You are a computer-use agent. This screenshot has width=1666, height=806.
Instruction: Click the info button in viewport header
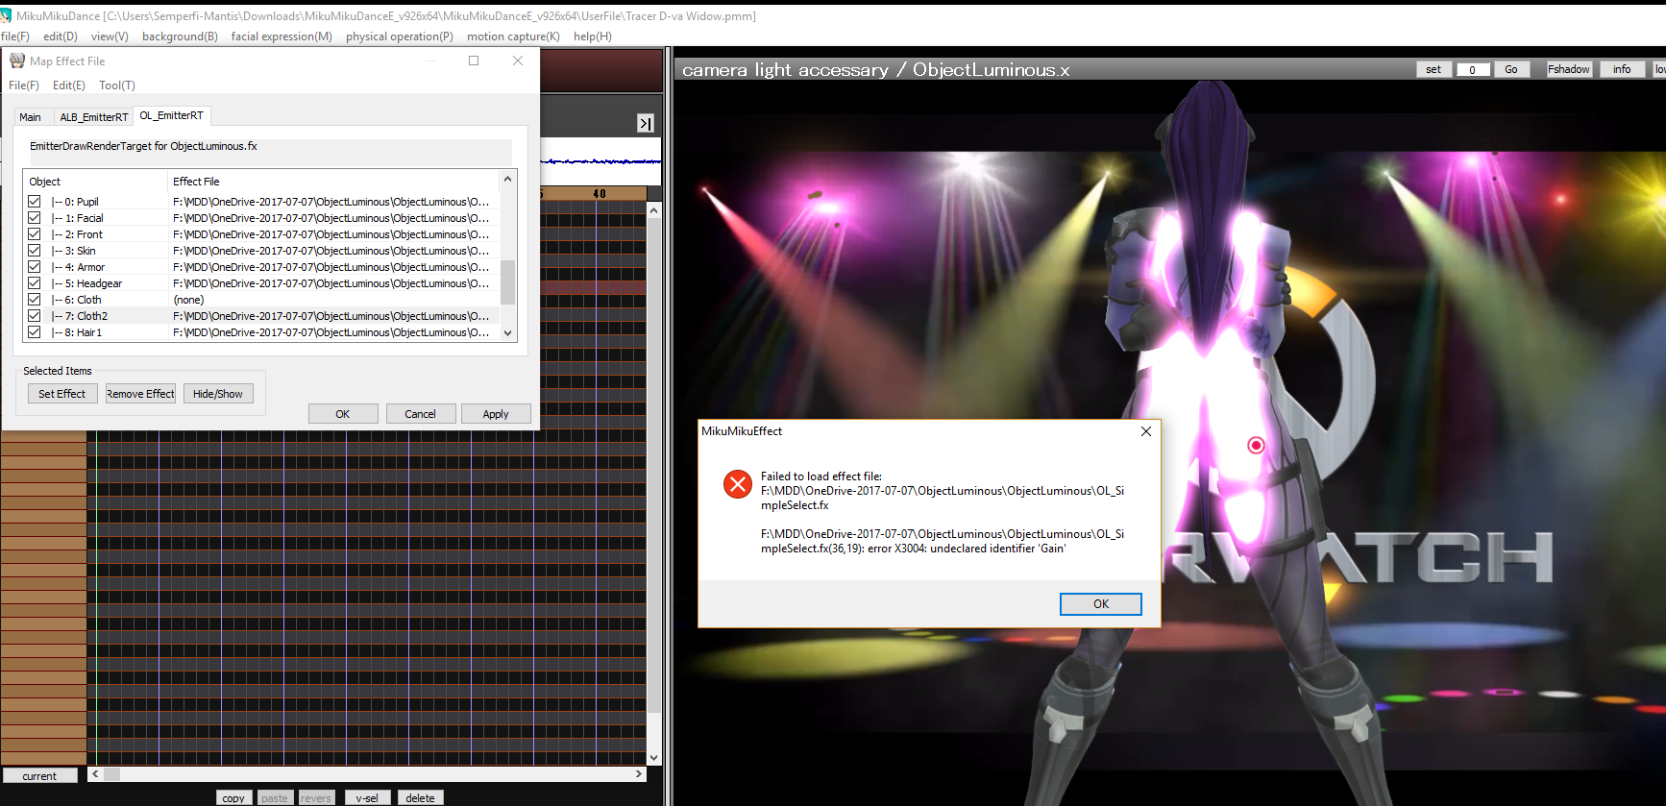(x=1622, y=69)
